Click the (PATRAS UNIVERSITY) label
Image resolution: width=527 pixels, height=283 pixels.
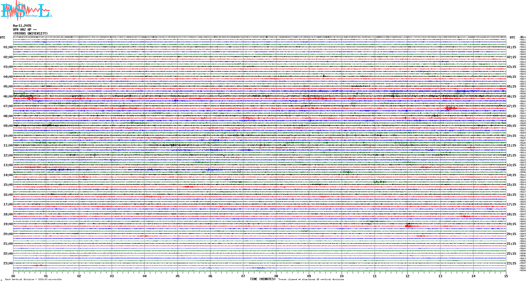coord(30,34)
